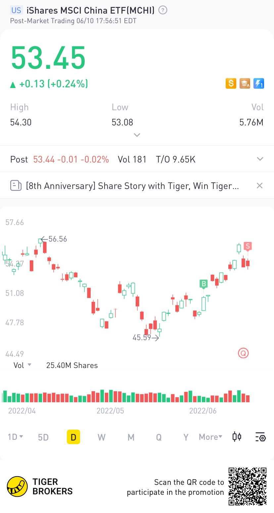Switch to the W weekly tab
274x513 pixels.
pos(102,437)
